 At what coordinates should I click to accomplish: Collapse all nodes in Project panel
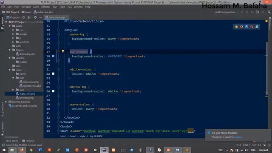pyautogui.click(x=29, y=17)
